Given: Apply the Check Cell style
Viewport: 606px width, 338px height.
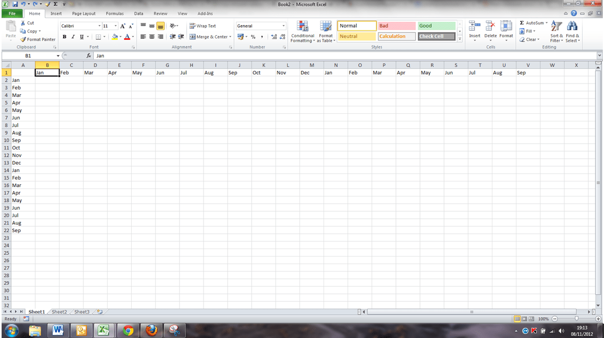Looking at the screenshot, I should [x=436, y=36].
